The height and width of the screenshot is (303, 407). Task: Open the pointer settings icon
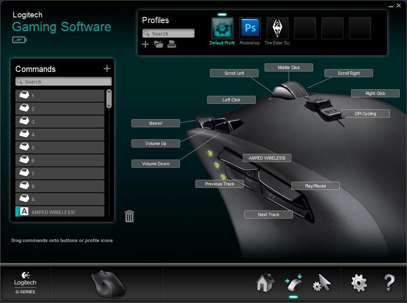tap(322, 283)
